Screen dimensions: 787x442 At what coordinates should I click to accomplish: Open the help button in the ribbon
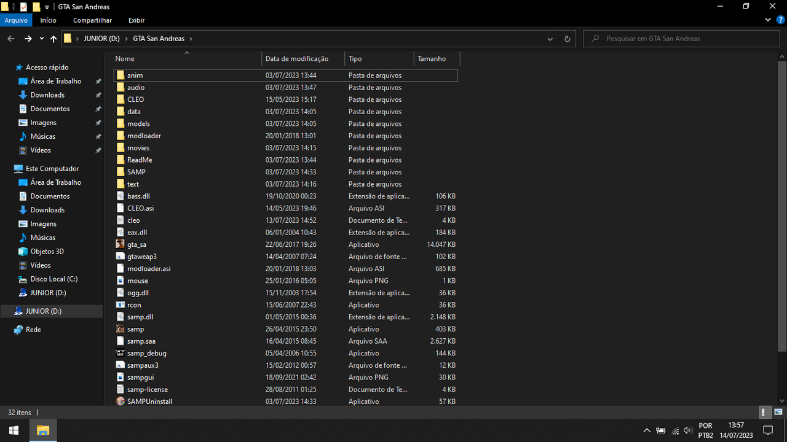(779, 20)
